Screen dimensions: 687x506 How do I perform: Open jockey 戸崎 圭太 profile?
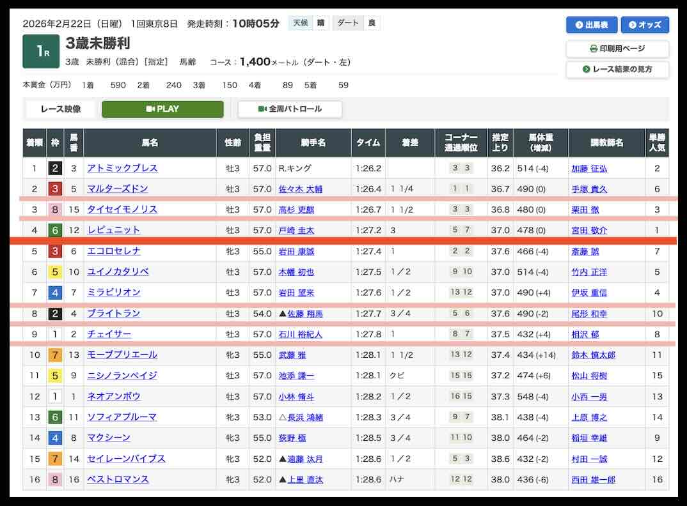point(296,231)
